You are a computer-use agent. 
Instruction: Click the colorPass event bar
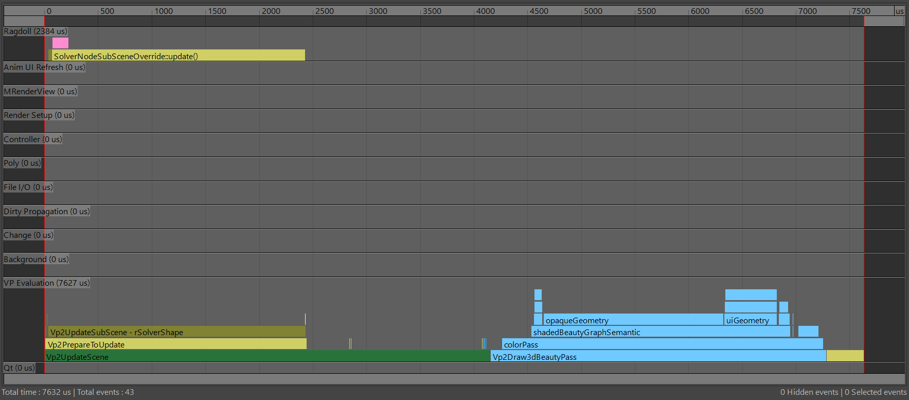point(662,344)
